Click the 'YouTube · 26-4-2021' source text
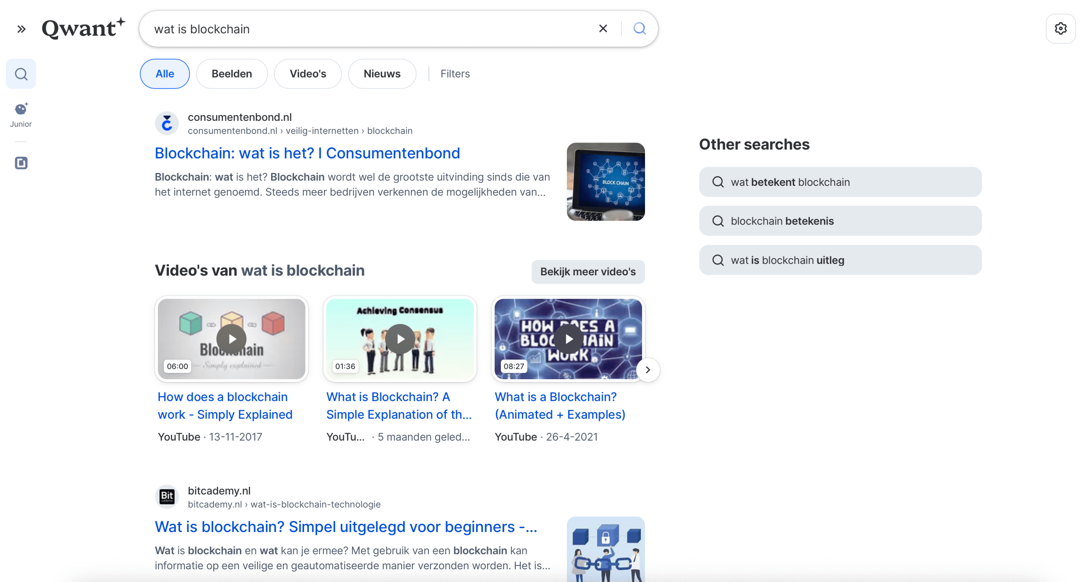The width and height of the screenshot is (1087, 582). pos(546,437)
